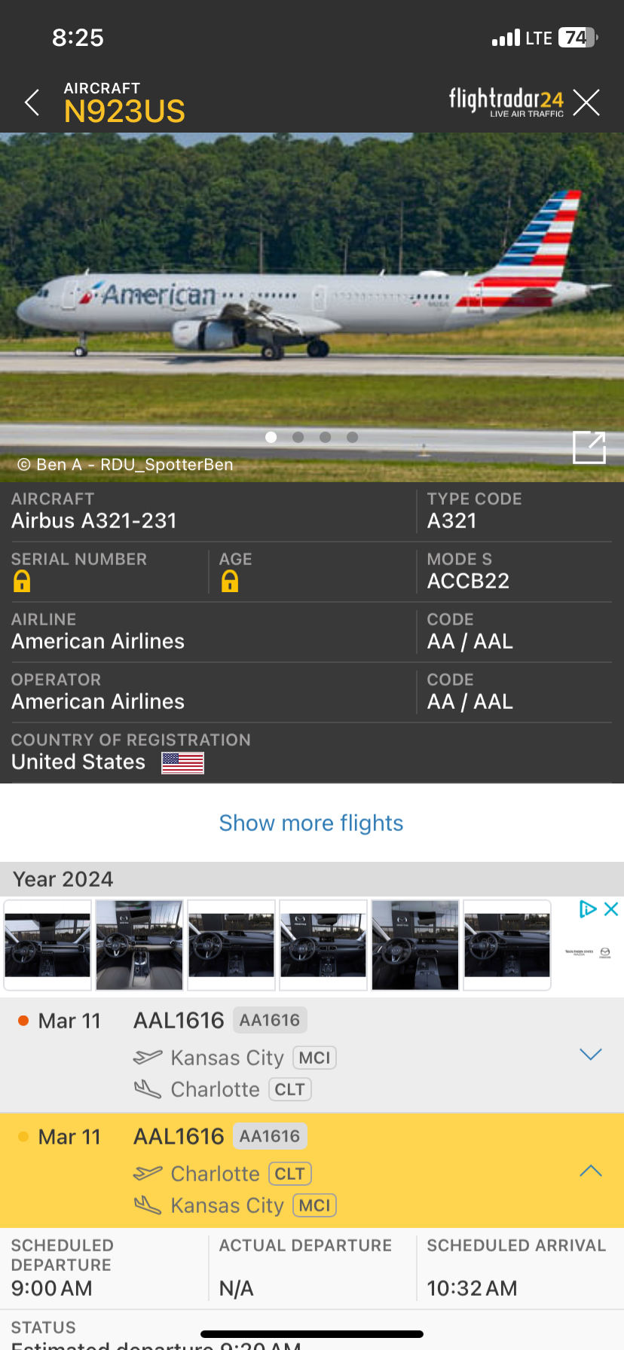Open the first car interior ad thumbnail

click(x=47, y=944)
